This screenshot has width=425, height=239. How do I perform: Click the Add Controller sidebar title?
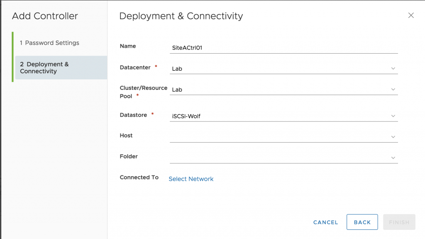pos(45,16)
